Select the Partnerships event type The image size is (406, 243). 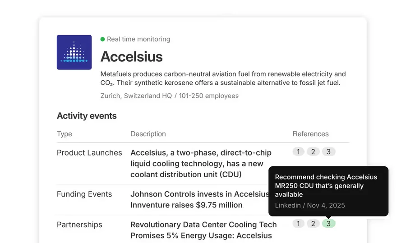tap(79, 225)
